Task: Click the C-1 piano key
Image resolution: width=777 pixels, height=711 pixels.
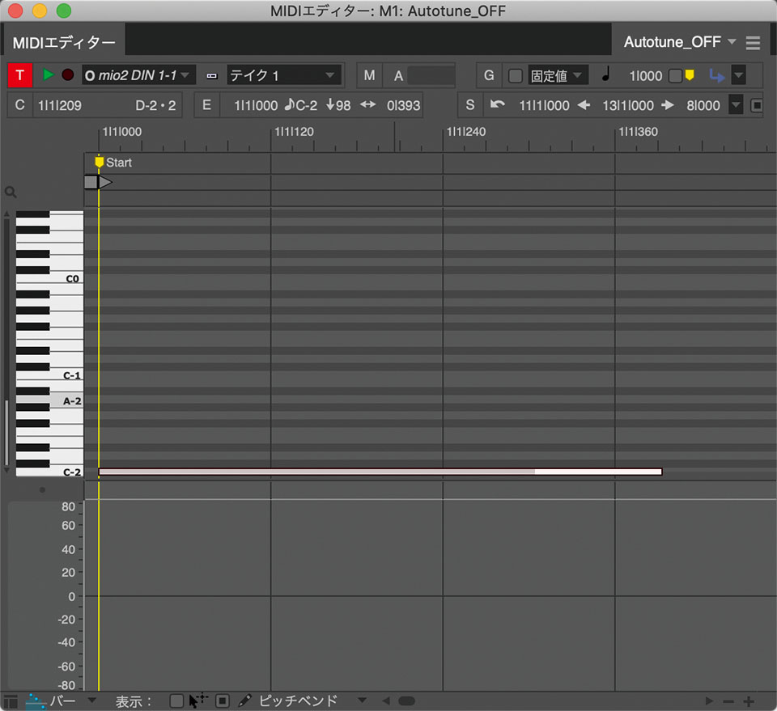Action: click(x=49, y=375)
